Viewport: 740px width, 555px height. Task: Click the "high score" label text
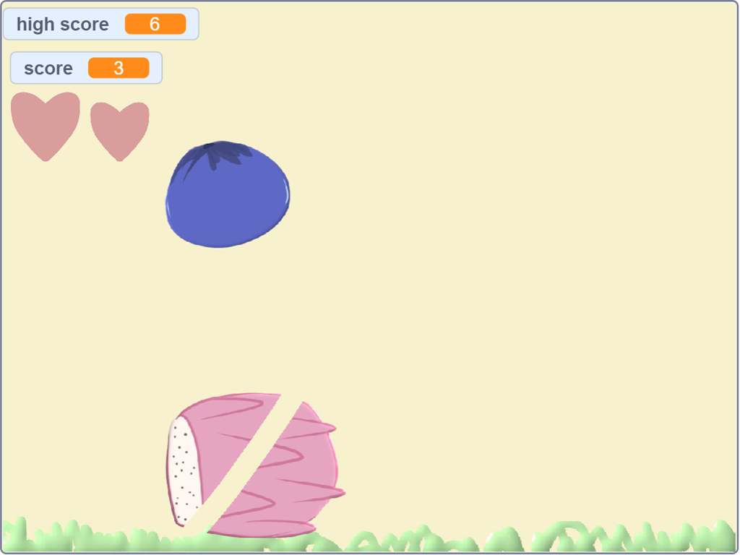pos(63,25)
